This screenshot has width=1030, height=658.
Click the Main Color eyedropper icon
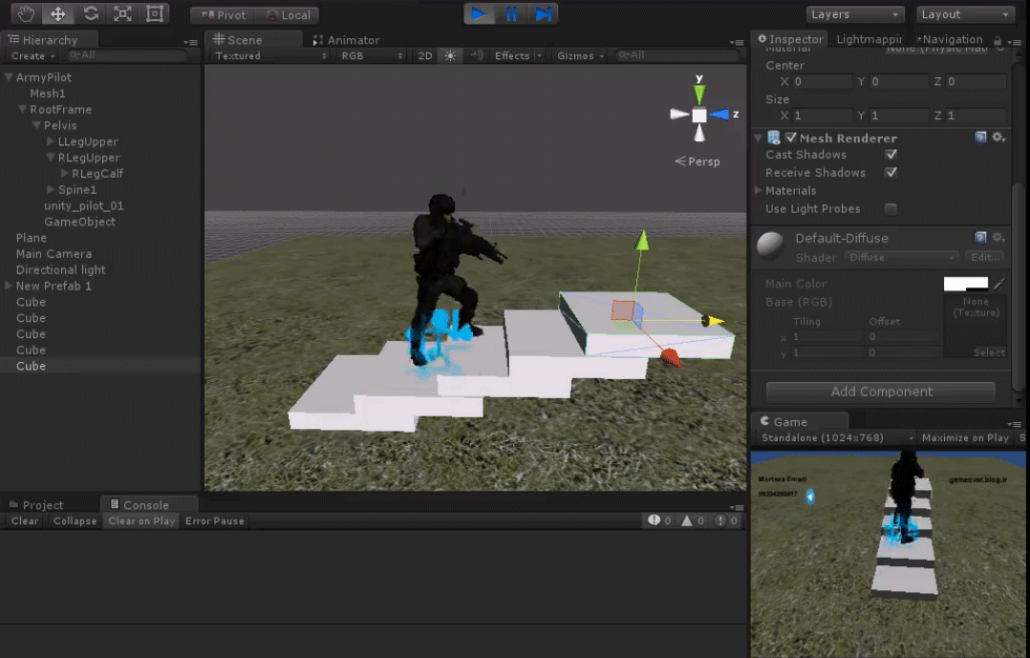click(x=998, y=284)
